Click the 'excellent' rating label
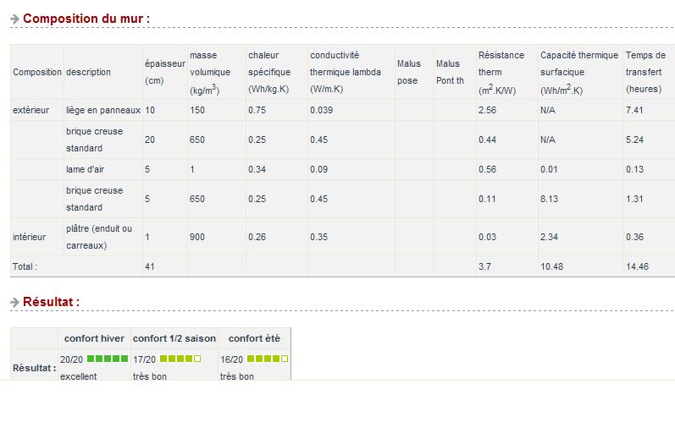The height and width of the screenshot is (433, 675). tap(79, 376)
